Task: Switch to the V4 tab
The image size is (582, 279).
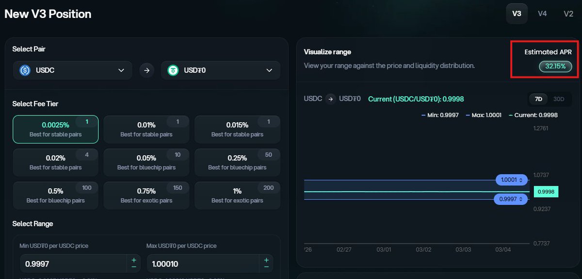Action: click(542, 14)
